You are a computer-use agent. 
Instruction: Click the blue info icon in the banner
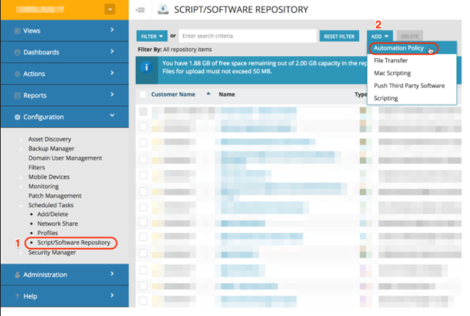click(145, 67)
